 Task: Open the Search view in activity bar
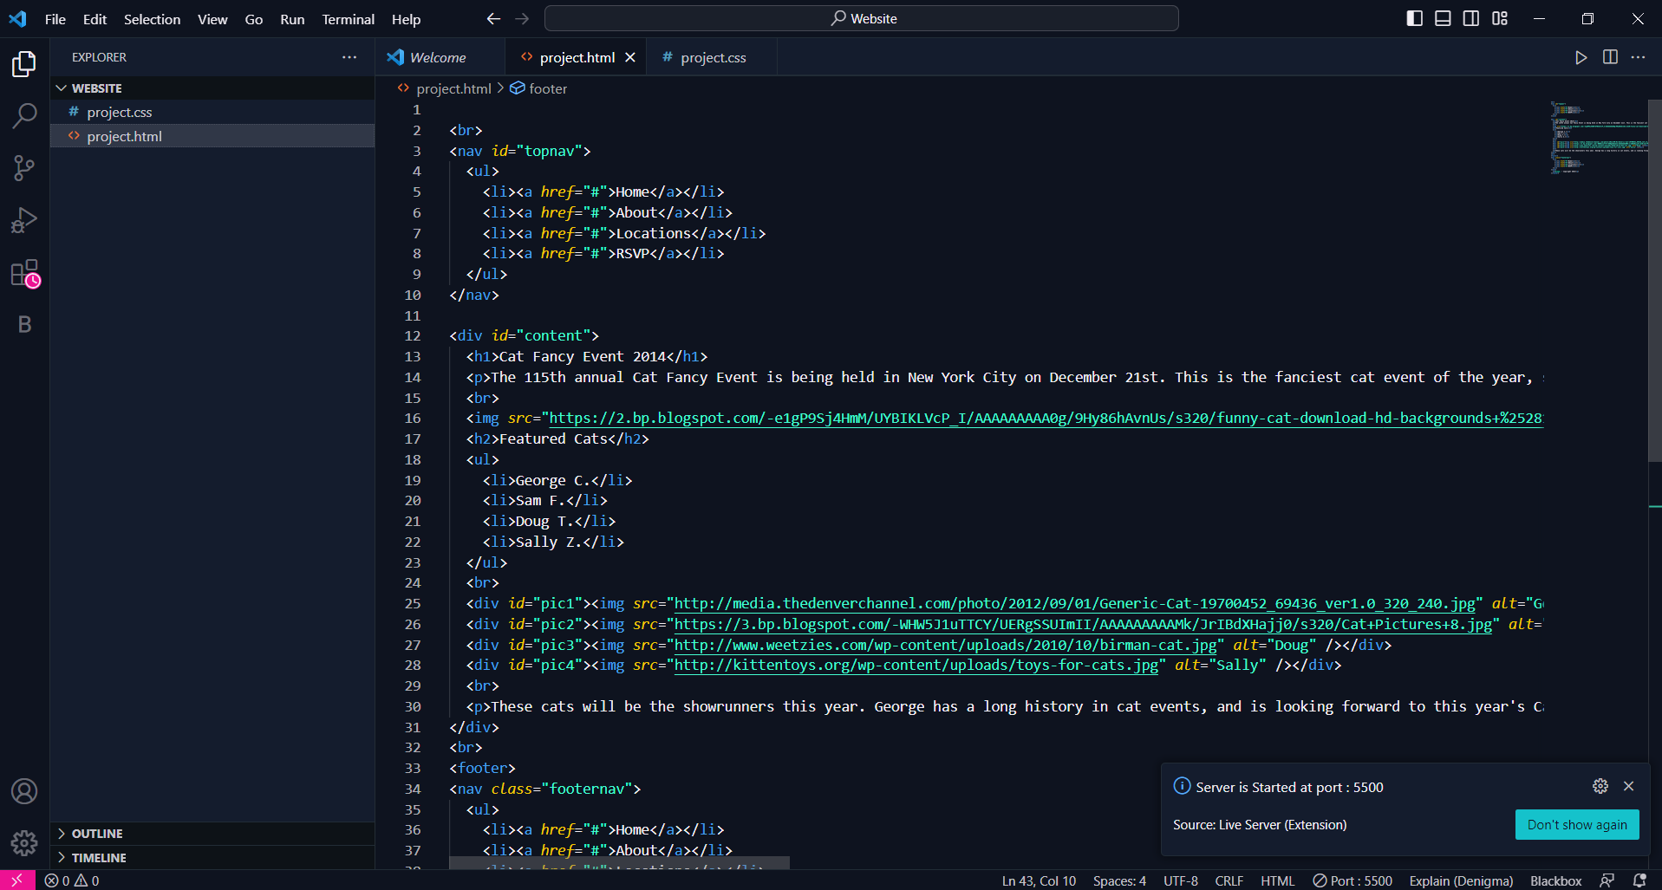pos(24,115)
